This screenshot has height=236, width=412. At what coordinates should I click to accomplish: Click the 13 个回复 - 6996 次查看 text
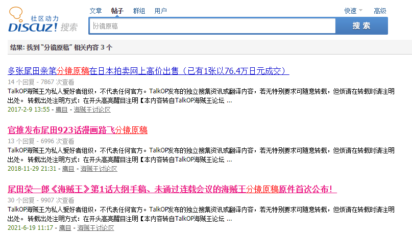[41, 141]
